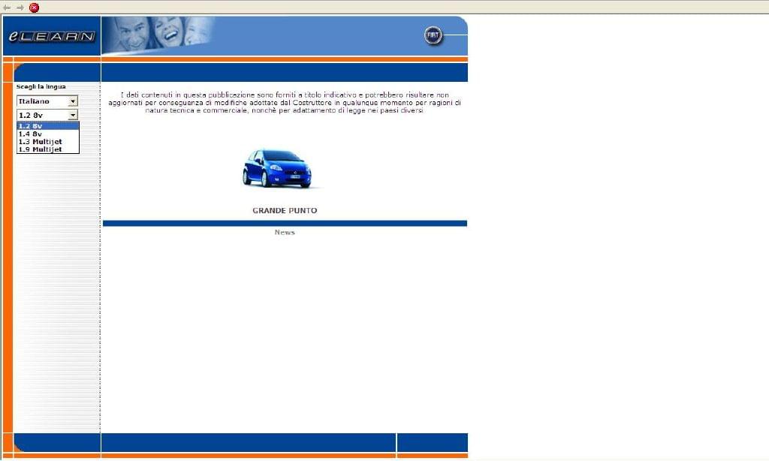Open the News link

[285, 233]
